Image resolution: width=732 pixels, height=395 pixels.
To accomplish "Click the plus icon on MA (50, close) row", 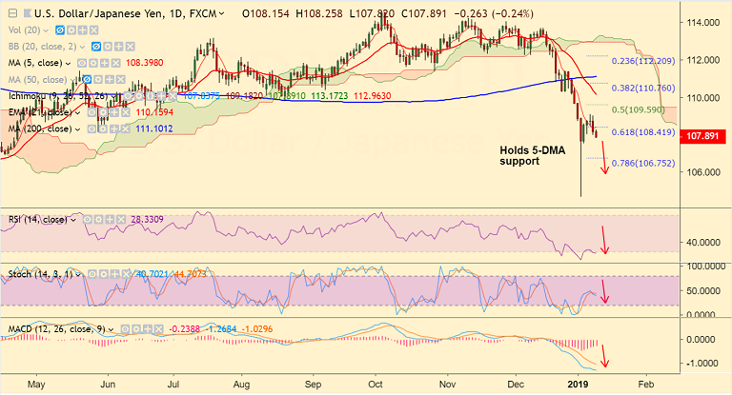I will (x=110, y=80).
